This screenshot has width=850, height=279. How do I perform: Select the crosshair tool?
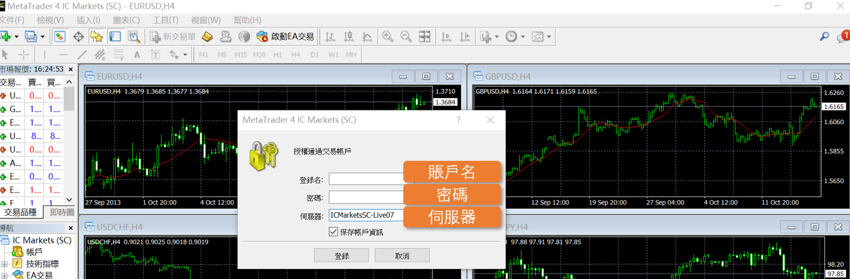click(x=24, y=55)
